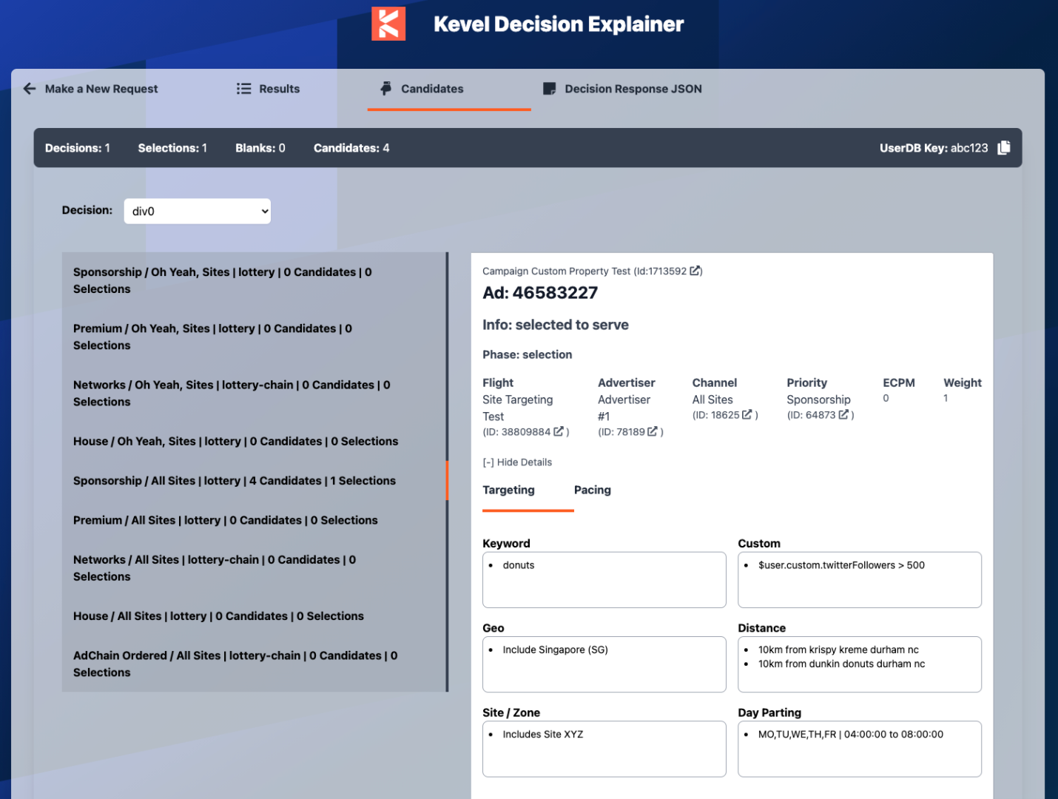Click the donuts keyword entry

[519, 565]
